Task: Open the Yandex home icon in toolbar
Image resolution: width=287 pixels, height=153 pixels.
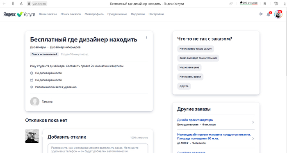Action: (x=13, y=4)
